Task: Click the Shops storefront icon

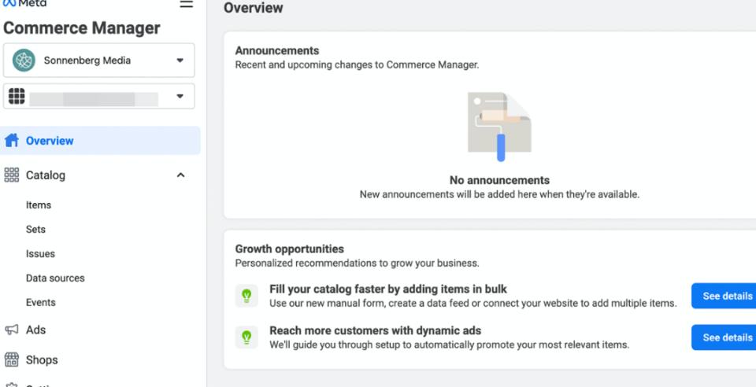Action: (x=12, y=359)
